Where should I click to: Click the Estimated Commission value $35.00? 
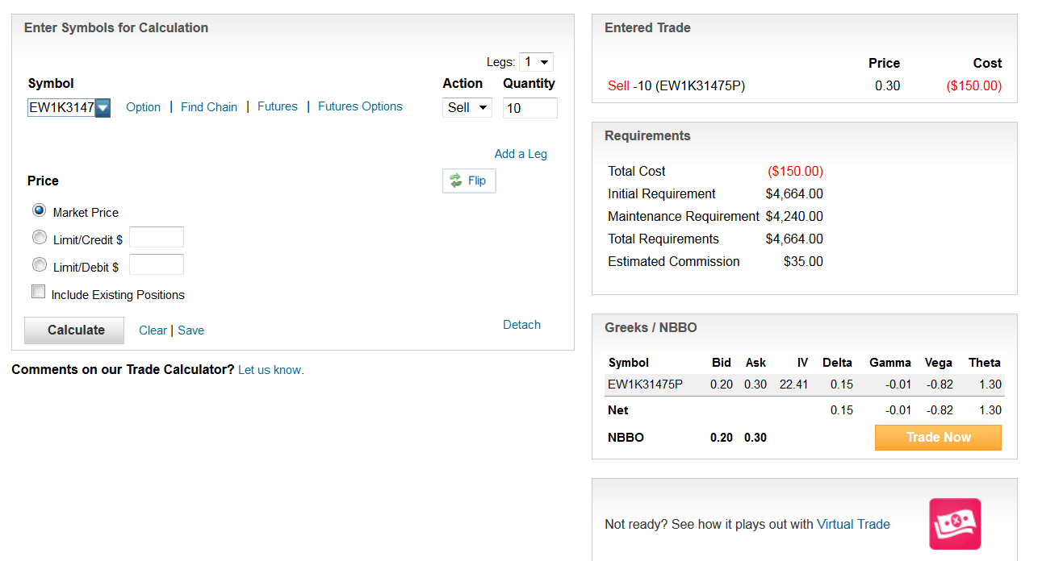pos(803,261)
